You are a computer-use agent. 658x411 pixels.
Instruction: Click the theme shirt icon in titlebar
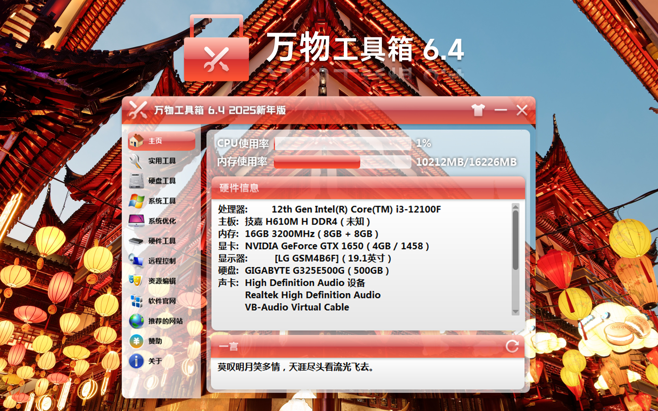(x=479, y=110)
